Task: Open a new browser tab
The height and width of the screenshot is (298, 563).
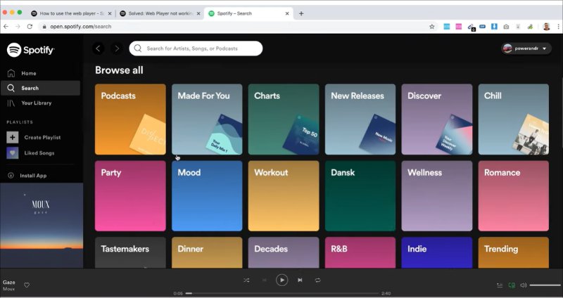Action: [x=301, y=13]
